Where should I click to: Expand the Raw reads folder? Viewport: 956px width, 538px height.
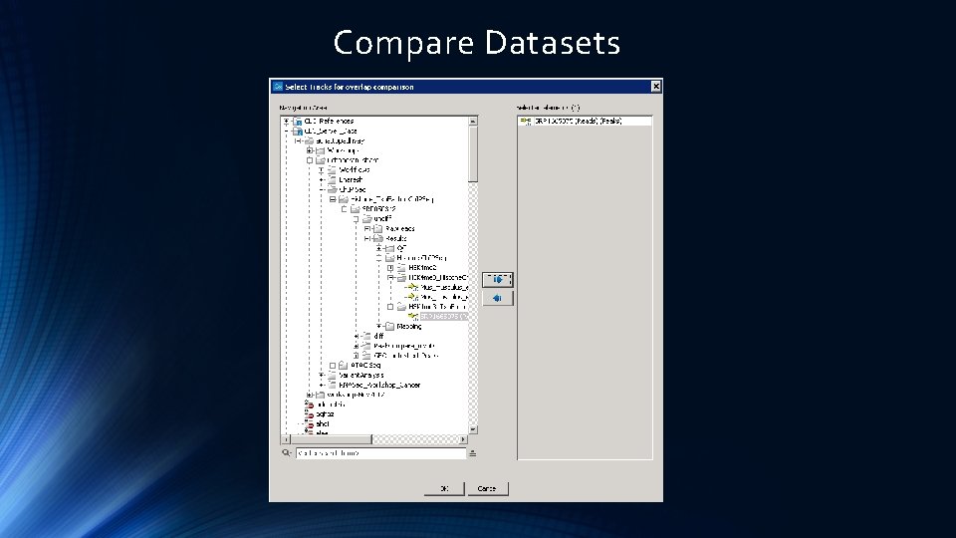pyautogui.click(x=367, y=229)
